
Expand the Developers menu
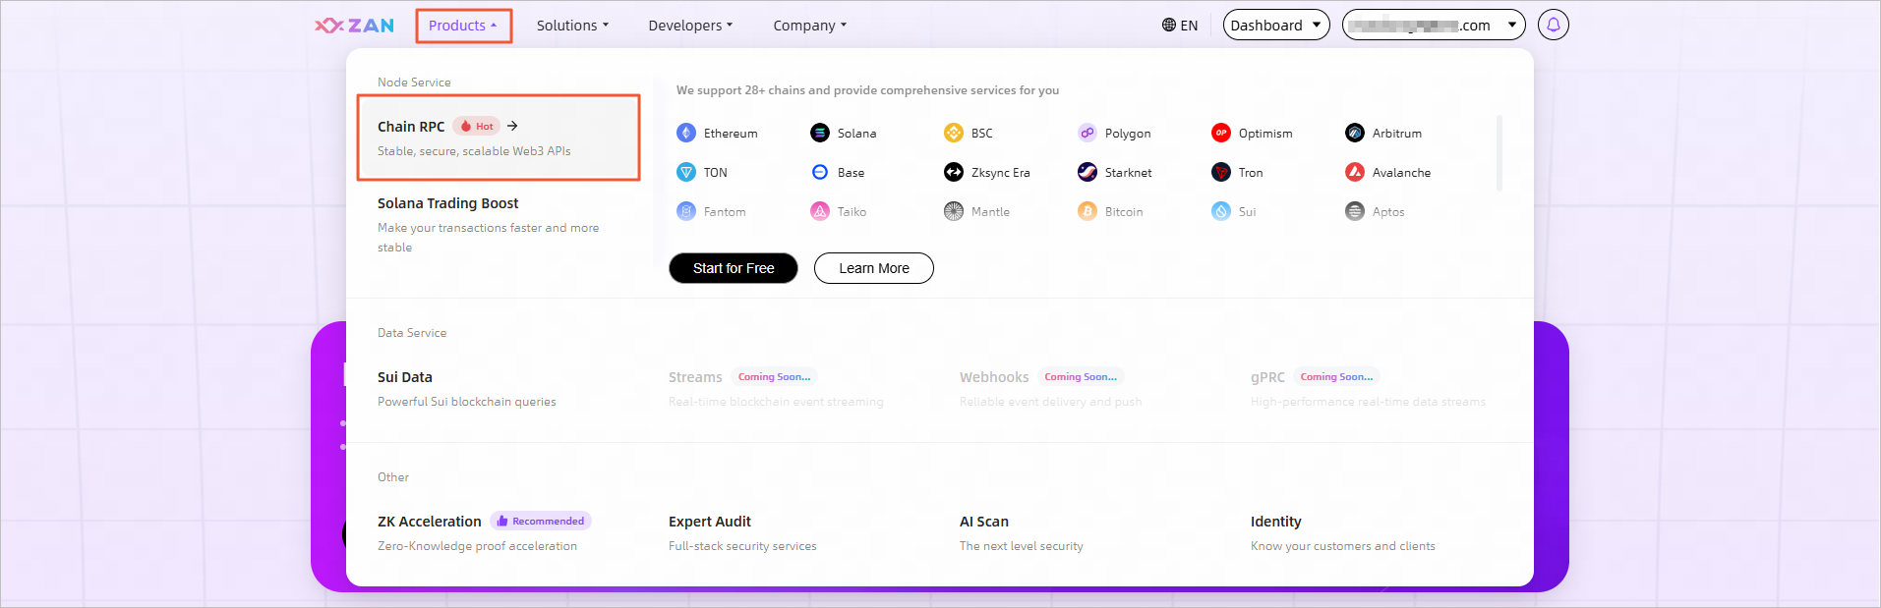[690, 26]
